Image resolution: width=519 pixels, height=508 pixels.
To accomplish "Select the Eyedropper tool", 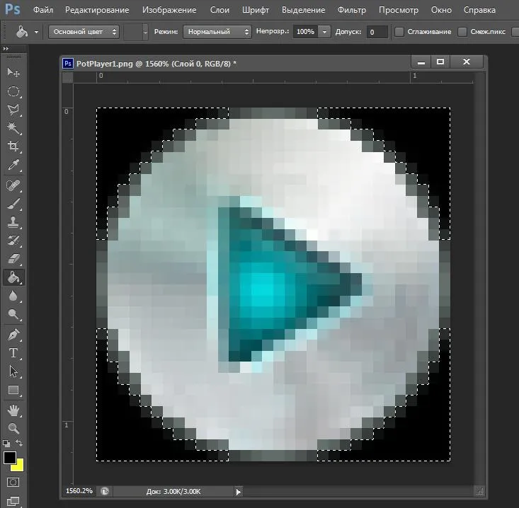I will (x=13, y=165).
